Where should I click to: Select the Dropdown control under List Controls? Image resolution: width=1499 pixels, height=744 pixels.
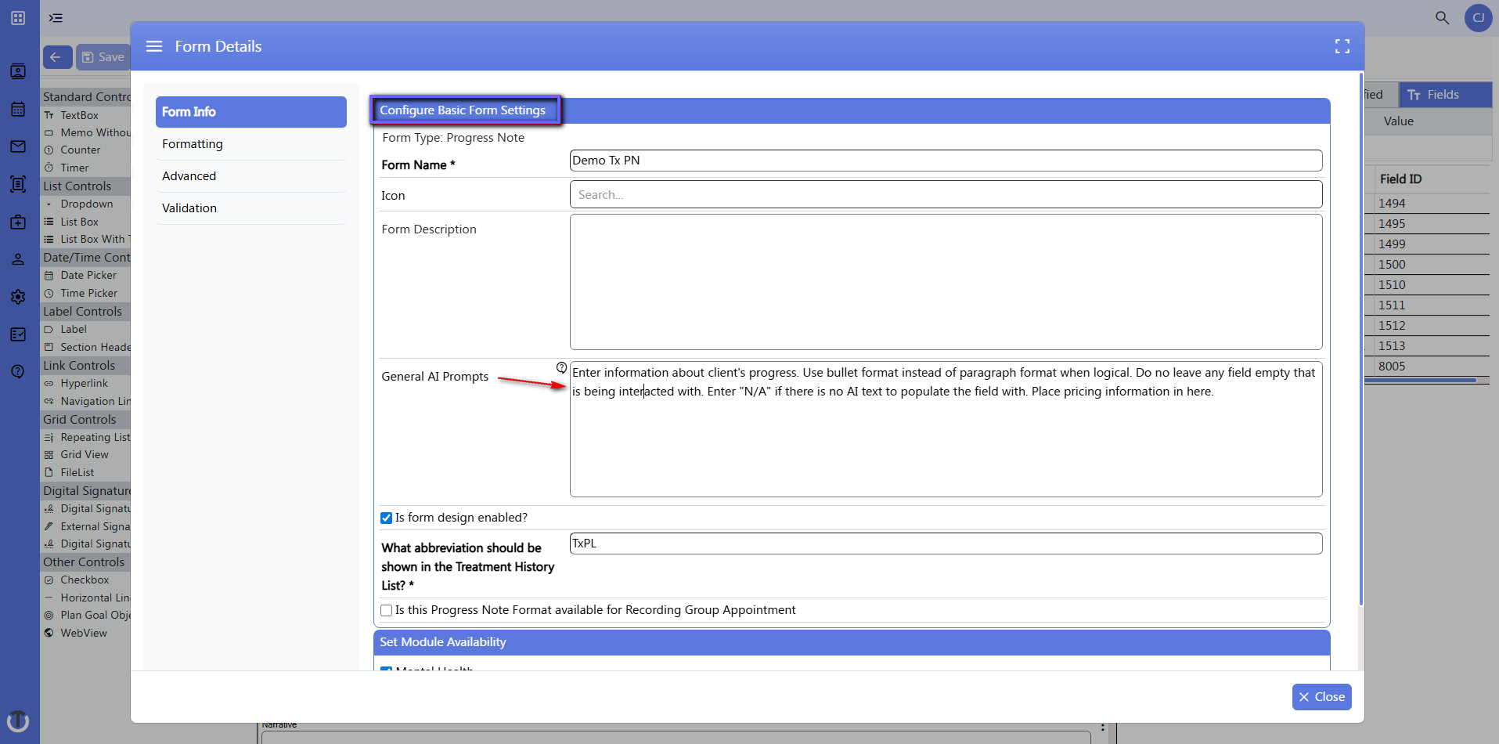click(86, 204)
